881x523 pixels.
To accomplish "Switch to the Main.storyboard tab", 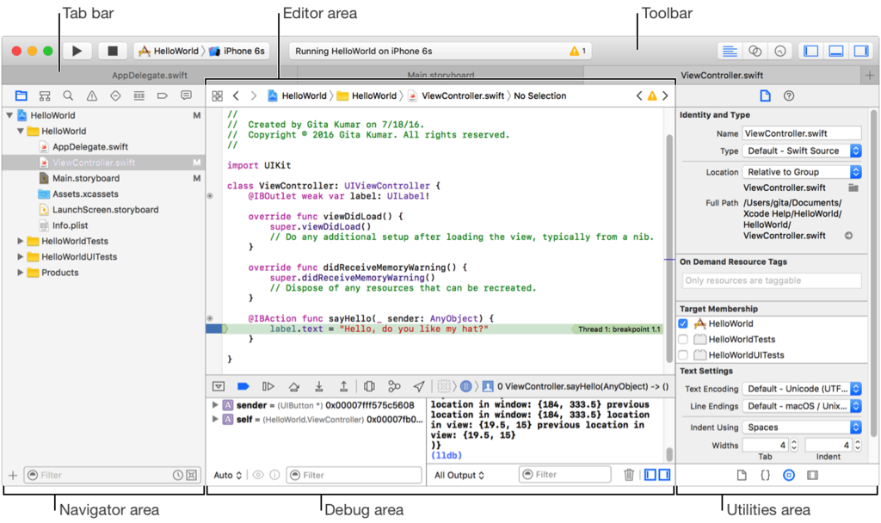I will click(x=440, y=76).
